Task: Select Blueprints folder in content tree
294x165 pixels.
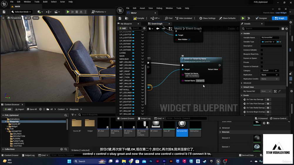Action: 14,121
